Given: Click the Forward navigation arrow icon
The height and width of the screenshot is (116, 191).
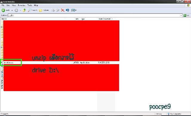Looking at the screenshot, I should point(16,10).
